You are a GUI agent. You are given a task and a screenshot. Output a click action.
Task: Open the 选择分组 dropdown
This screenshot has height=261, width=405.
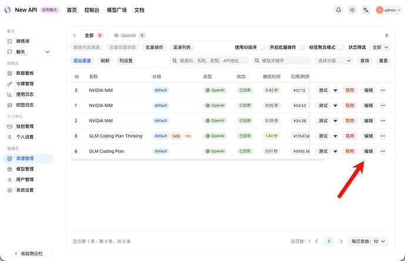coord(334,61)
